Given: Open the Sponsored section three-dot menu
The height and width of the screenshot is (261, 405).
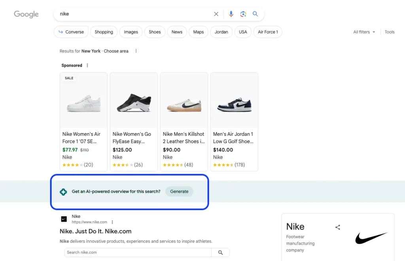Looking at the screenshot, I should point(87,66).
